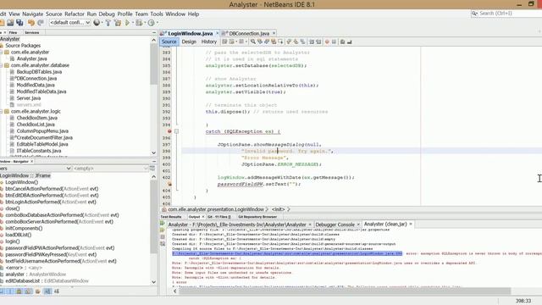Select Server.java in project tree
542x305 pixels.
(x=28, y=98)
